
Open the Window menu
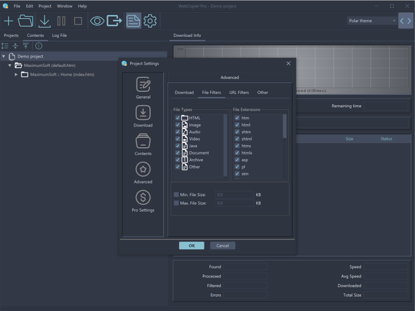[64, 6]
